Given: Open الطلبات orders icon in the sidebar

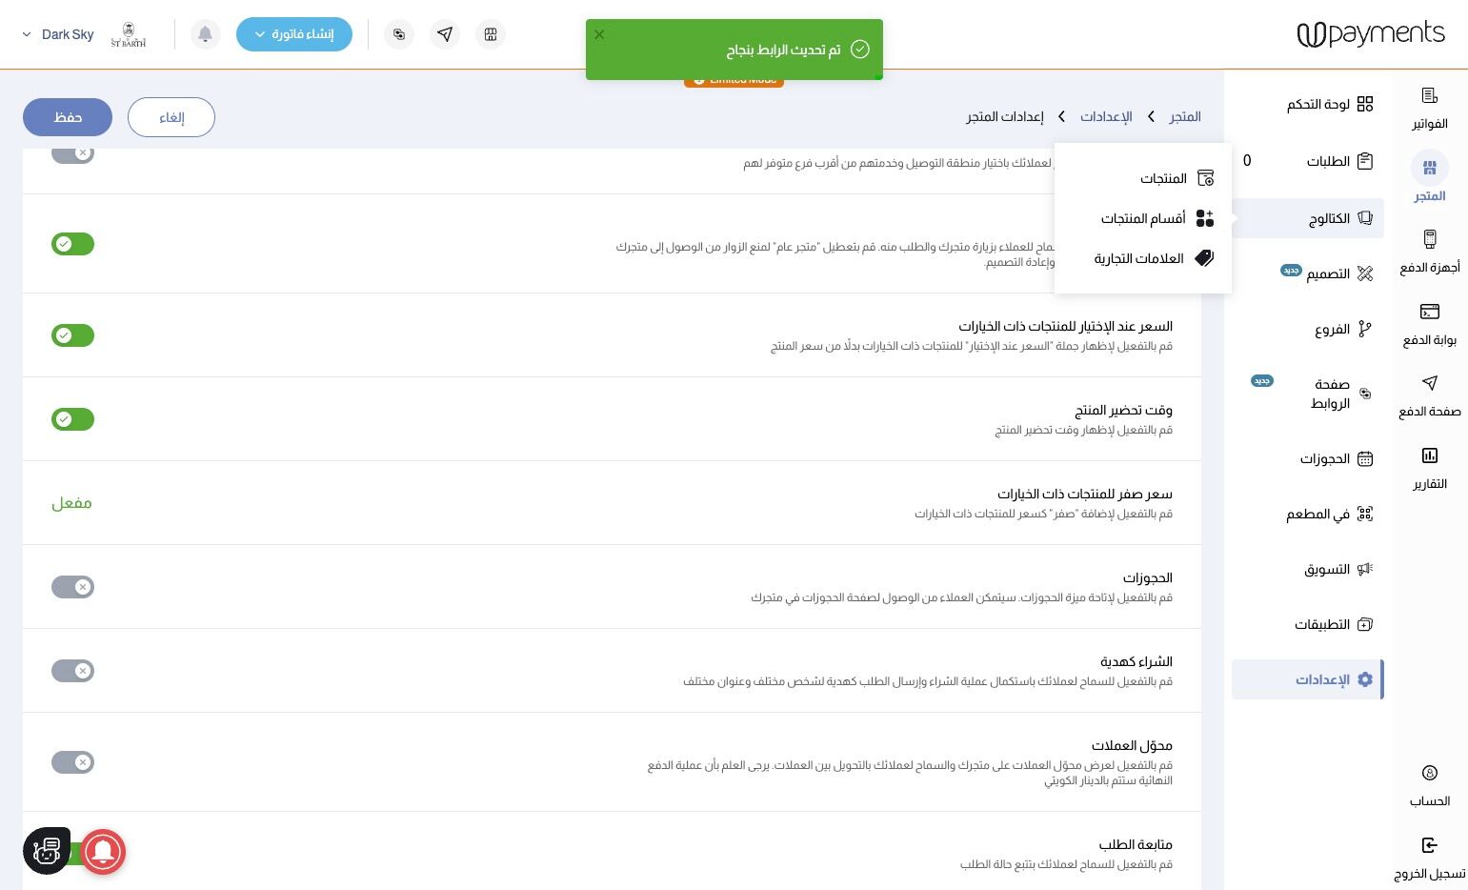Looking at the screenshot, I should pos(1365,161).
